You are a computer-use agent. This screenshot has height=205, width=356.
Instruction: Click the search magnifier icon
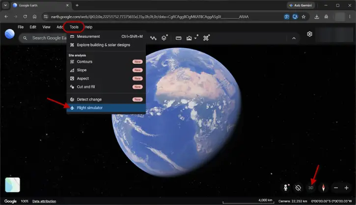click(25, 38)
